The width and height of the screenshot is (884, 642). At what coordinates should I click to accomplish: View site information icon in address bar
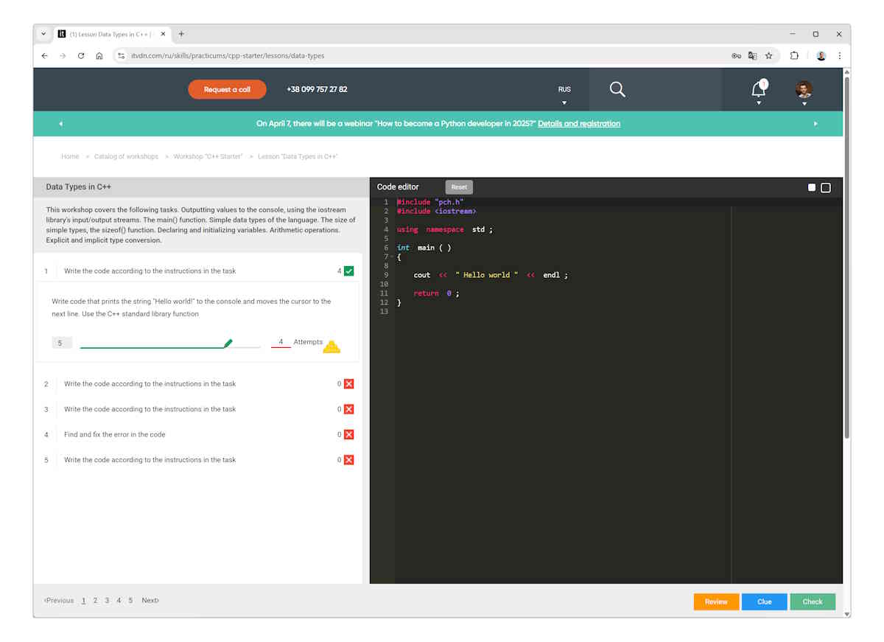[122, 56]
